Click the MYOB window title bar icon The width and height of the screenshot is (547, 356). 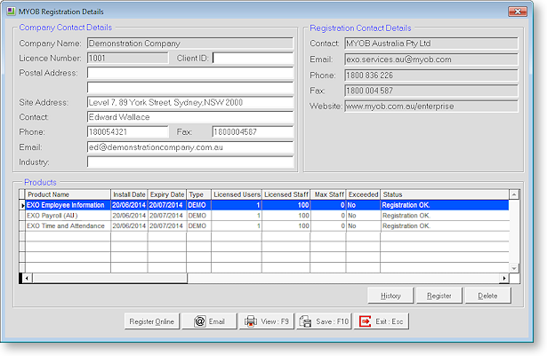[11, 12]
